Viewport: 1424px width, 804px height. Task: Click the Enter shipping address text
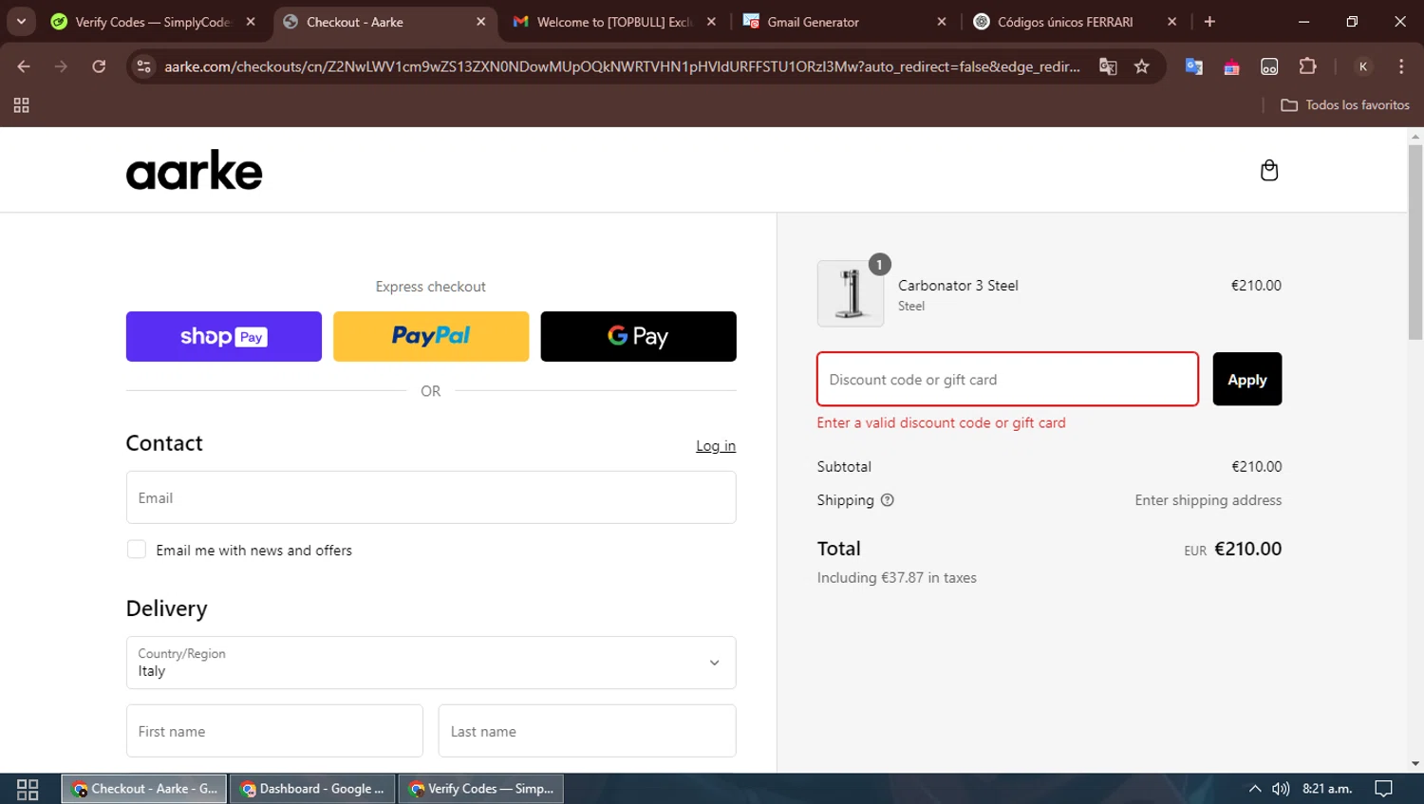point(1208,500)
